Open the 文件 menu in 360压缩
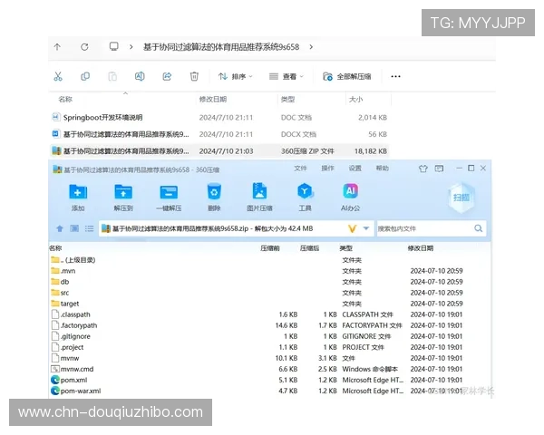Screen dimensions: 544x435 [301, 169]
